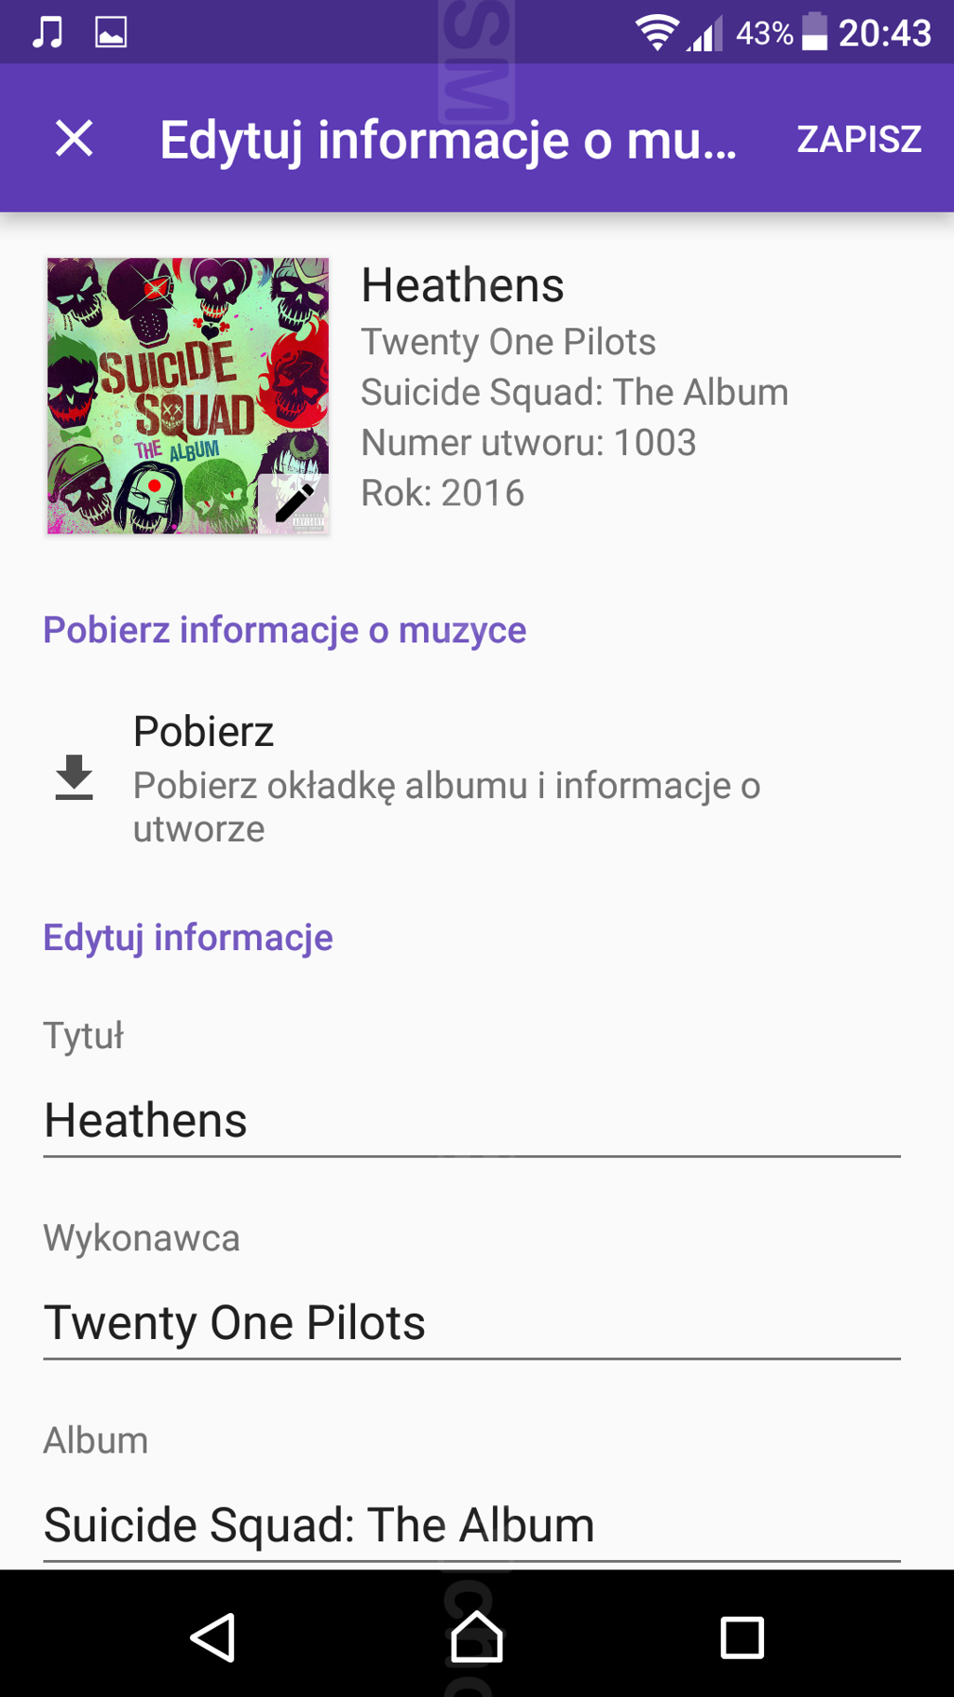Tap the download arrow icon

(74, 778)
